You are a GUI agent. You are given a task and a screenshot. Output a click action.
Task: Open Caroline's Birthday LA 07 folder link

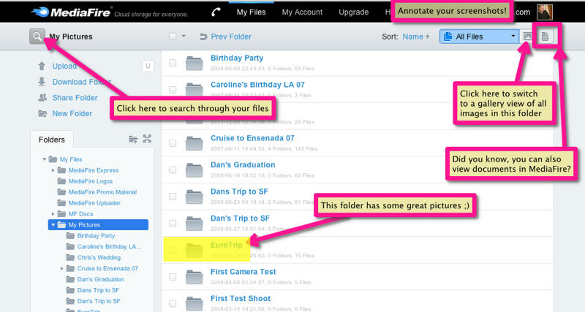257,85
